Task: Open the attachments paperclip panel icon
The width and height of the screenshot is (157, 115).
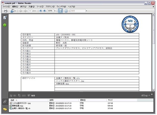Action: [x=5, y=102]
